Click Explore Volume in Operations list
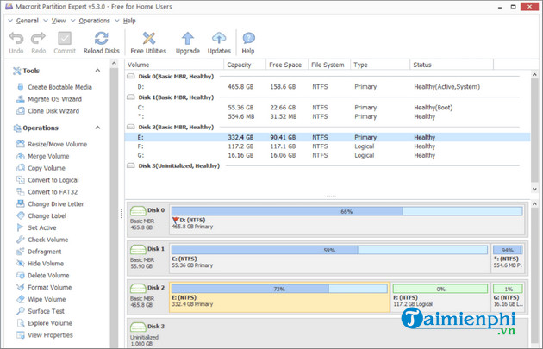Image resolution: width=543 pixels, height=349 pixels. point(50,323)
